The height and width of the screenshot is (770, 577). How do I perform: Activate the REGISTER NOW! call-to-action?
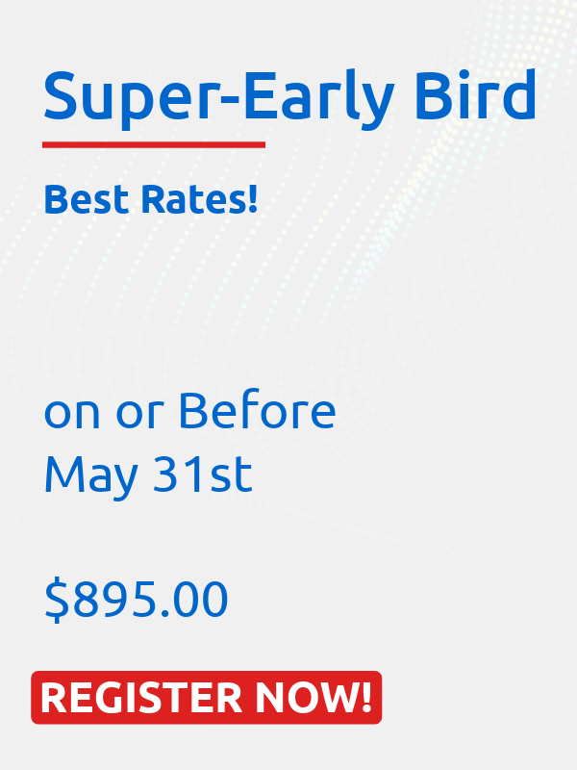(207, 692)
